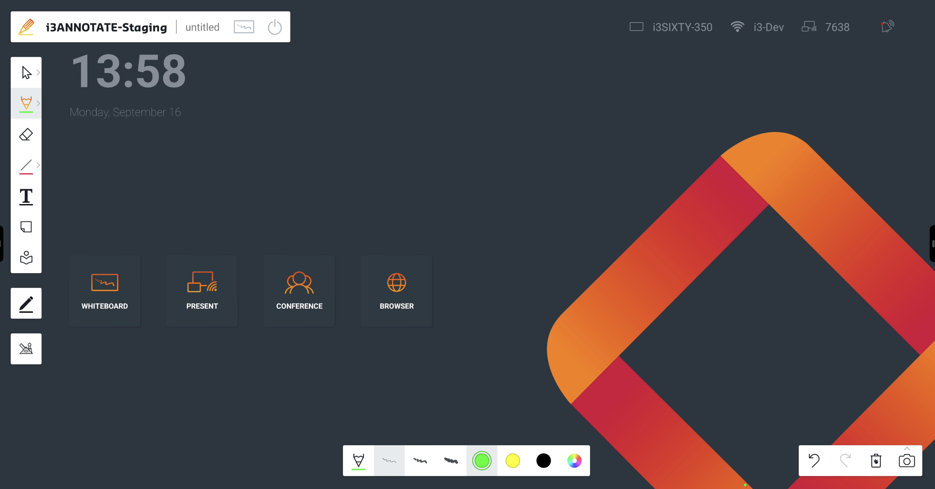Toggle the annotation pen mode button
Image resolution: width=935 pixels, height=489 pixels.
(x=26, y=304)
